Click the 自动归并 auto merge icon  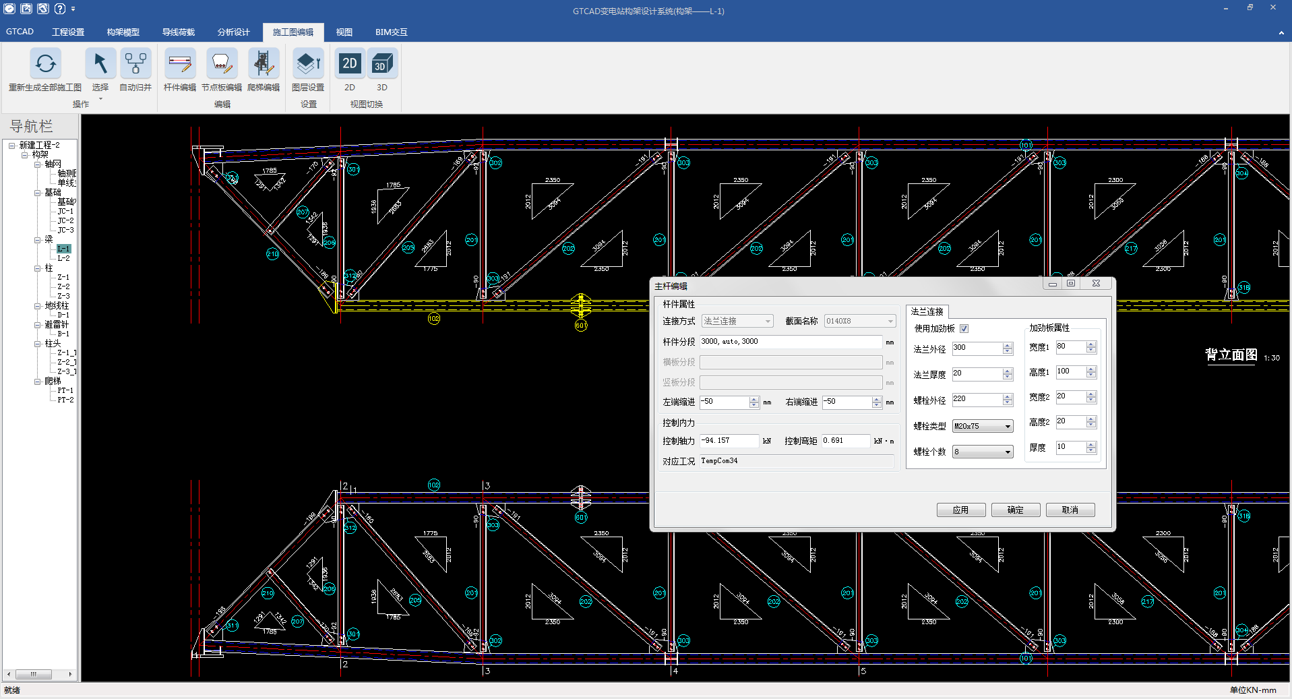click(135, 64)
